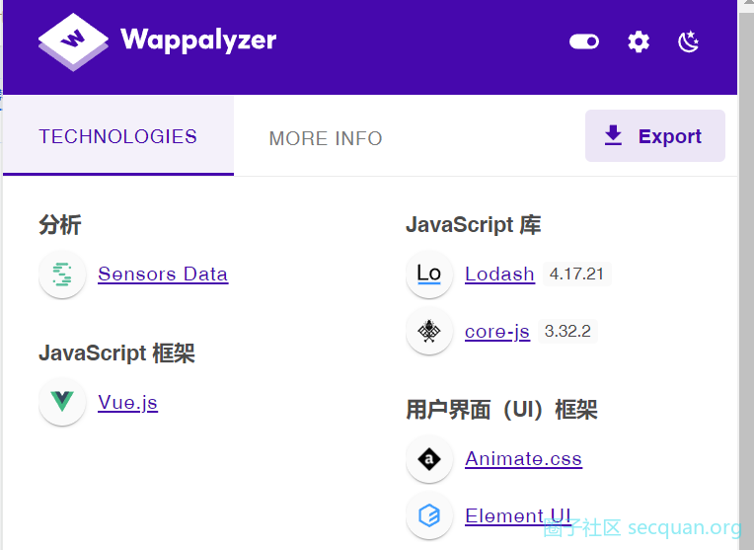Open the Lodash link
754x550 pixels.
tap(499, 275)
